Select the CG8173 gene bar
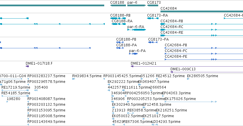243x126 pixels. click(x=152, y=5)
